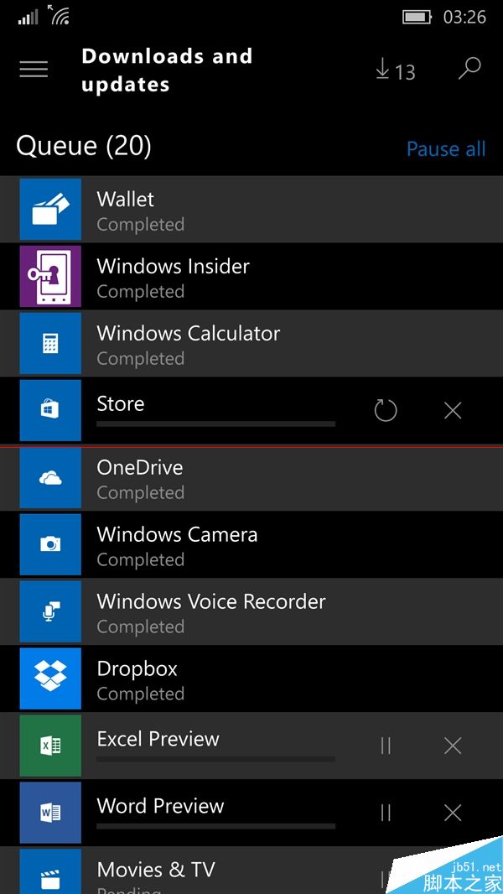Open the downloads counter showing 13
This screenshot has height=894, width=503.
click(396, 71)
